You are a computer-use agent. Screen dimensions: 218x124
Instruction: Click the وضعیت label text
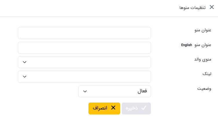click(204, 89)
